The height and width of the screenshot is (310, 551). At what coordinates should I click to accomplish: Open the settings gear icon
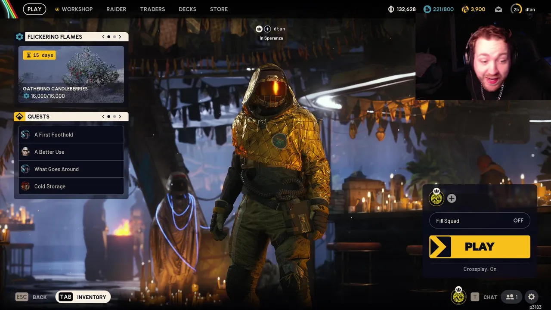532,297
